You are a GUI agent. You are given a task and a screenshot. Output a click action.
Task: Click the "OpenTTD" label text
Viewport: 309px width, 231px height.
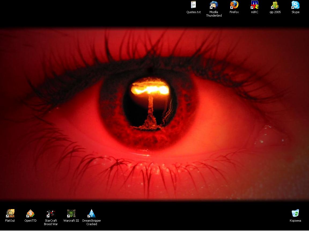[30, 221]
